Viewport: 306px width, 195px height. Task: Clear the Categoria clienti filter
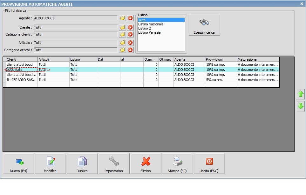pyautogui.click(x=130, y=34)
